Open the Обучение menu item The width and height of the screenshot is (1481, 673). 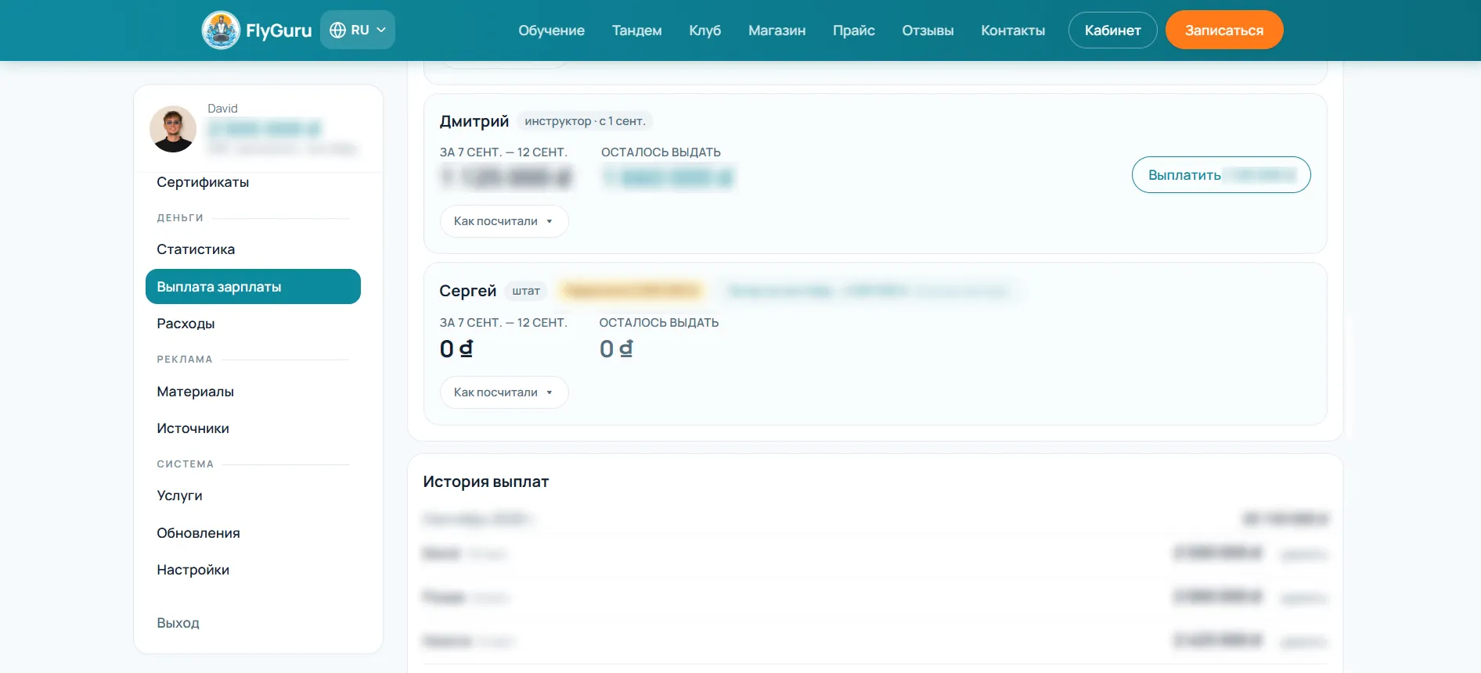click(551, 30)
